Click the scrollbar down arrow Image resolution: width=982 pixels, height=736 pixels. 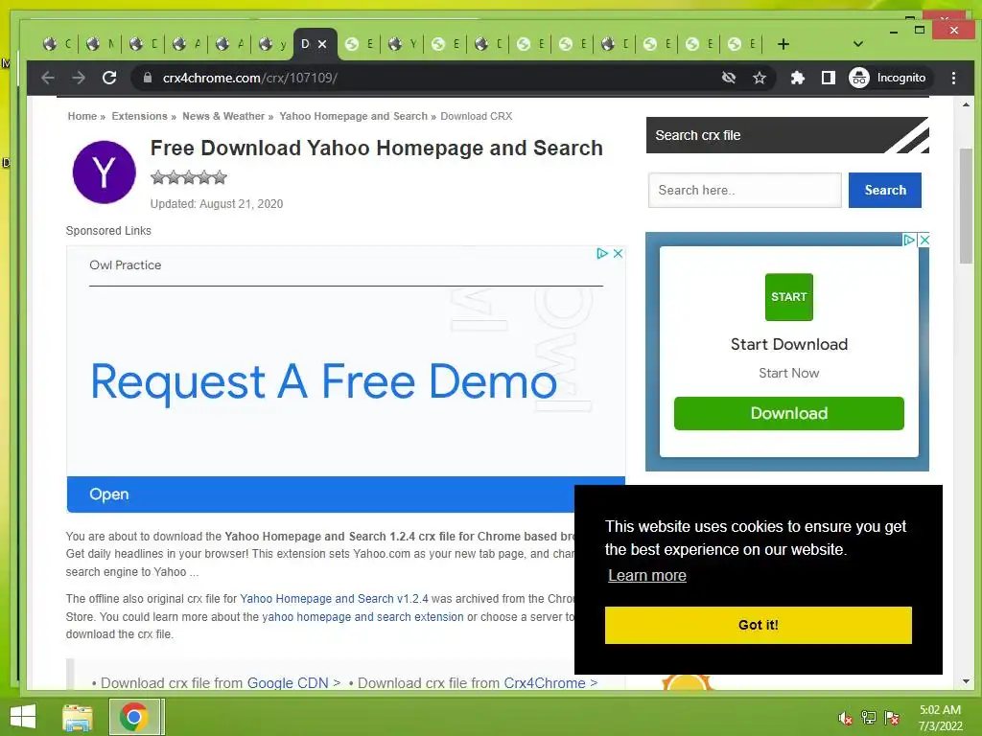click(966, 681)
